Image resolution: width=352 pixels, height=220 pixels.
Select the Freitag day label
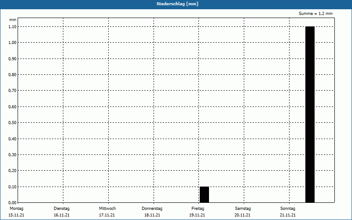pos(198,209)
